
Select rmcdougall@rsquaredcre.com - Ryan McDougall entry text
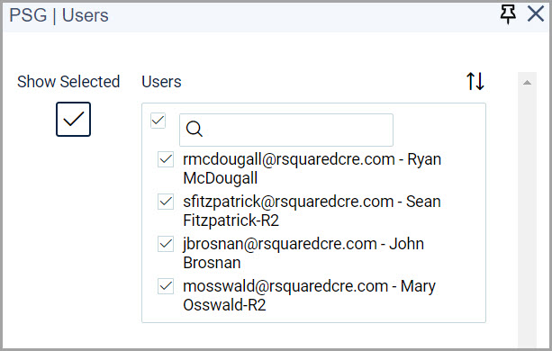pos(312,169)
